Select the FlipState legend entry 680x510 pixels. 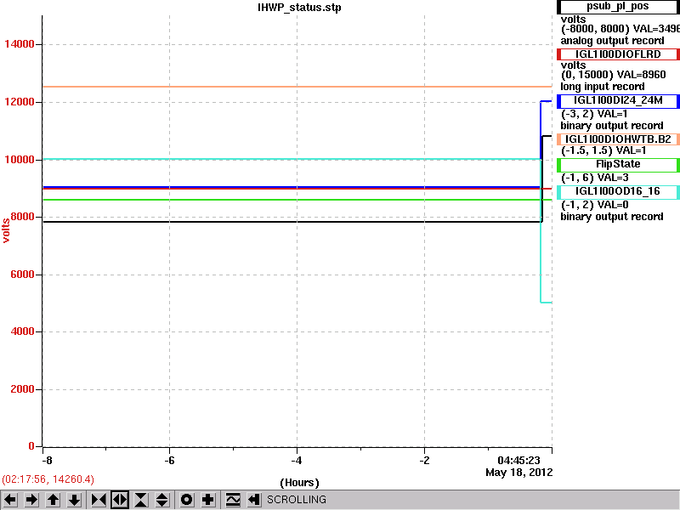click(618, 165)
